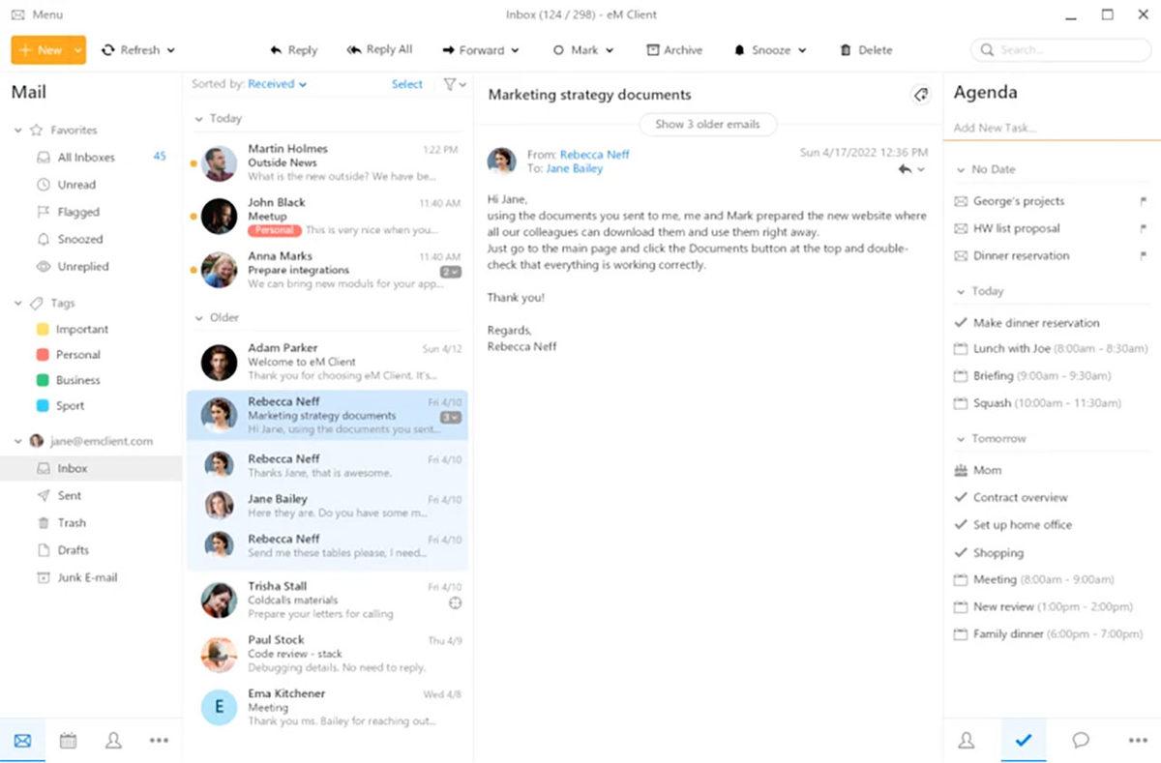Image resolution: width=1161 pixels, height=763 pixels.
Task: Click 'Show 3 older emails'
Action: coord(707,124)
